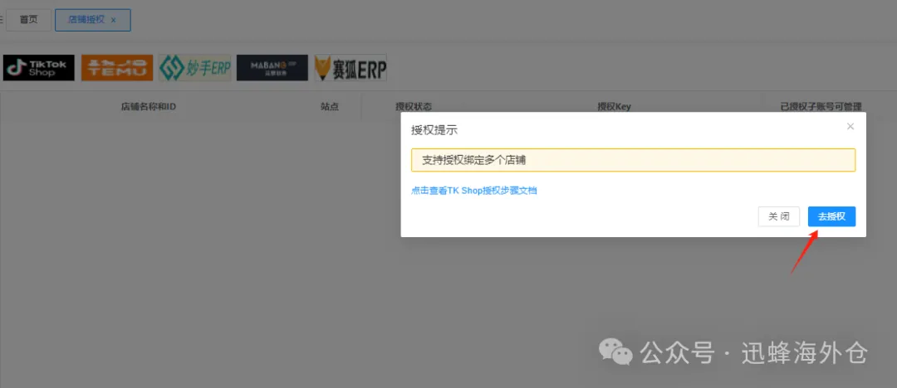
Task: Click the 店铺名称和ID column header
Action: click(149, 107)
